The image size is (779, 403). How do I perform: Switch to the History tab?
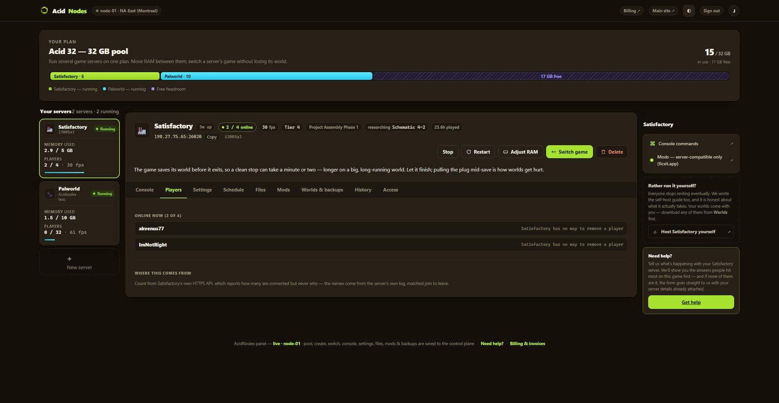[x=363, y=190]
